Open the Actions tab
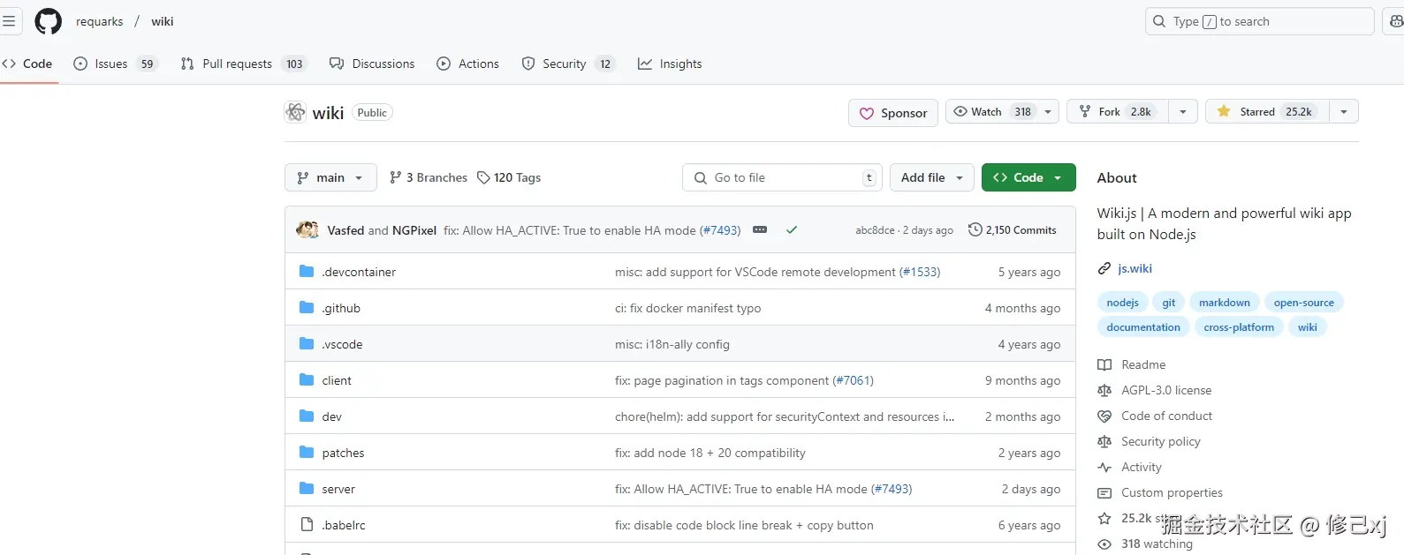 pos(468,64)
